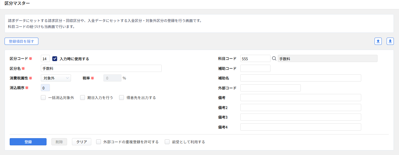
Task: Click the 補助コード input field
Action: coord(255,68)
